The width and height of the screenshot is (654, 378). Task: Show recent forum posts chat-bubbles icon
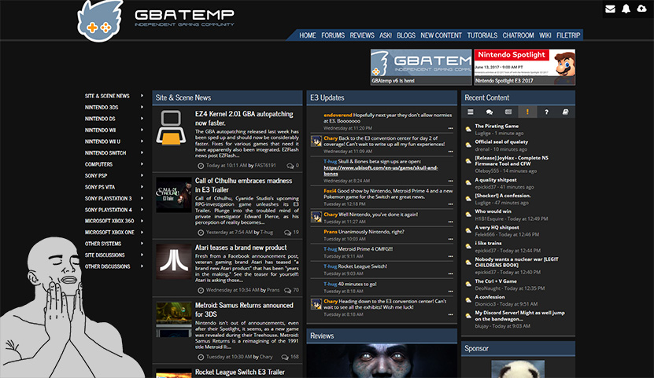point(490,112)
